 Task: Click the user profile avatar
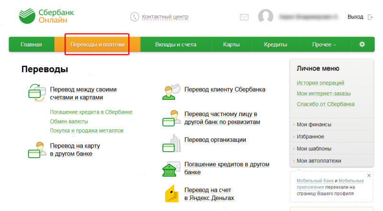266,17
